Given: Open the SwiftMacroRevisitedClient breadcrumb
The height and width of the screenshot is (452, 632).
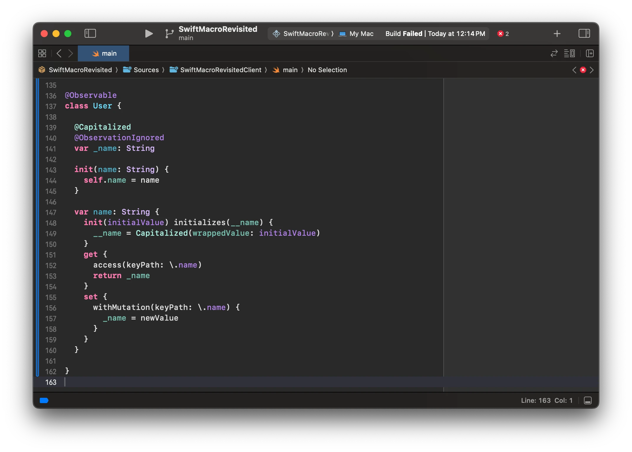Looking at the screenshot, I should pos(215,70).
